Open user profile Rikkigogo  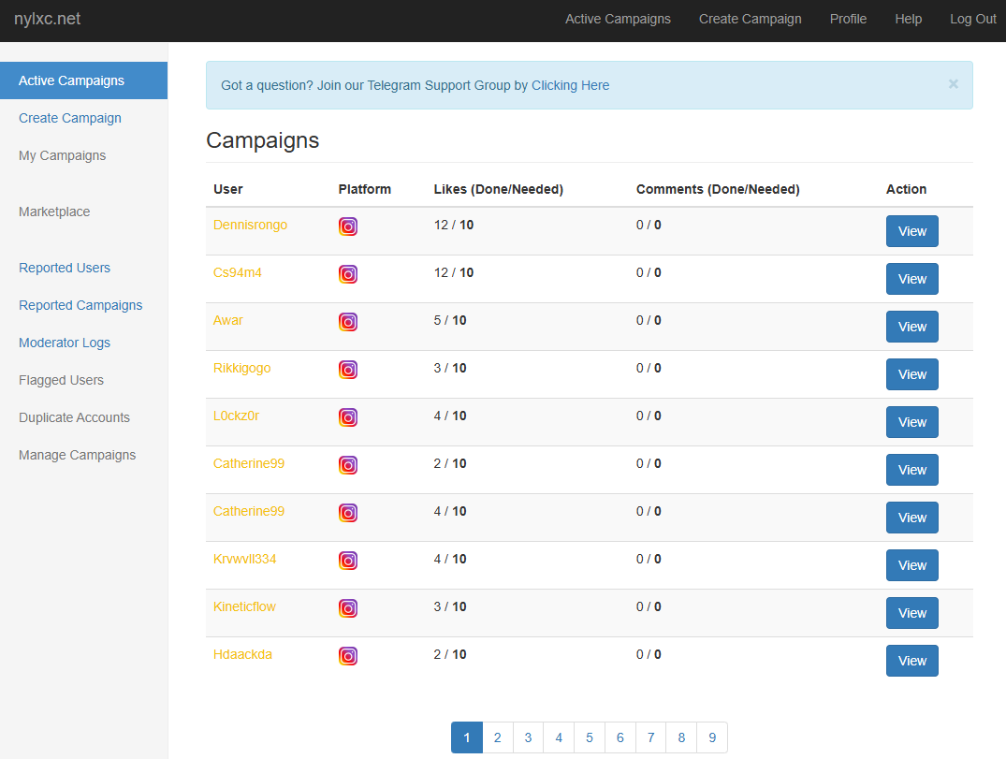click(x=241, y=369)
